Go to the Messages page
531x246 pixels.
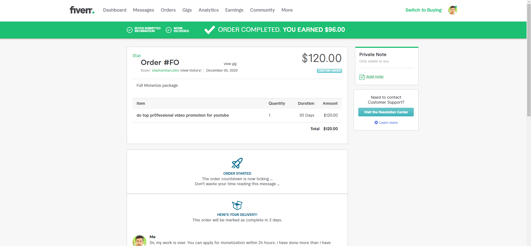click(143, 10)
